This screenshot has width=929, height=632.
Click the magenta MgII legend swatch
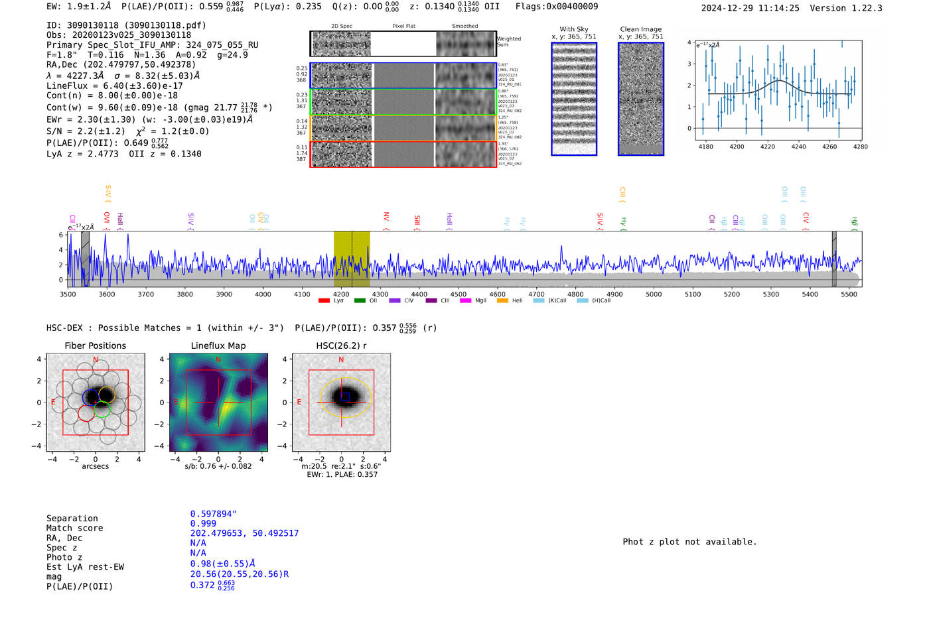[x=465, y=301]
